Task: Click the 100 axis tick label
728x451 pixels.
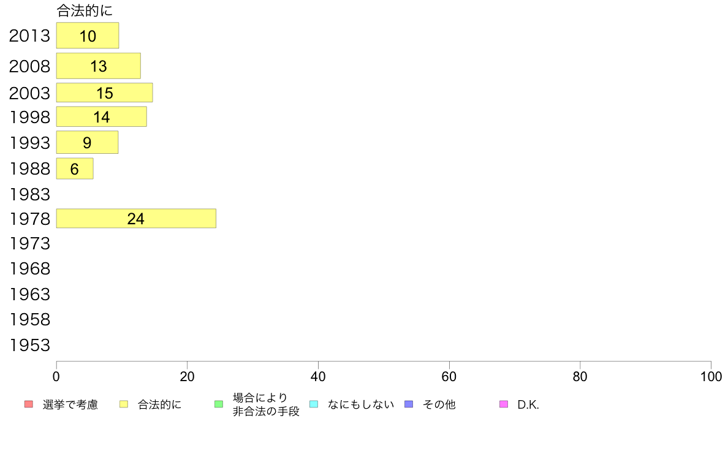Action: [x=711, y=377]
